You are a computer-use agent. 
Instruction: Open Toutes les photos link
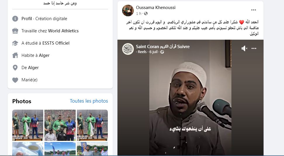tap(89, 101)
